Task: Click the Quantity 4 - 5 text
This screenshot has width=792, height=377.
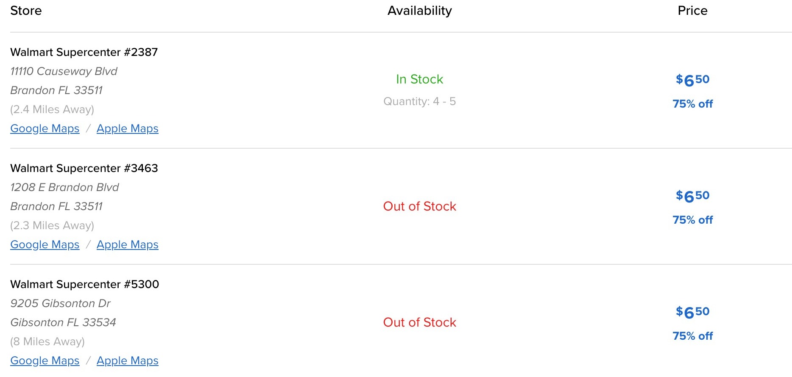Action: click(x=420, y=101)
